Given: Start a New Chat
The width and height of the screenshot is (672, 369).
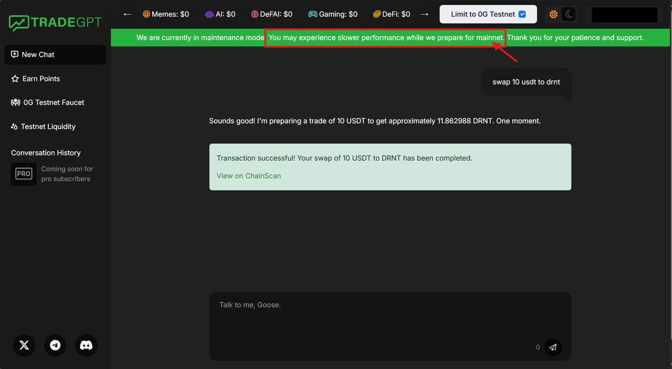Looking at the screenshot, I should (55, 55).
